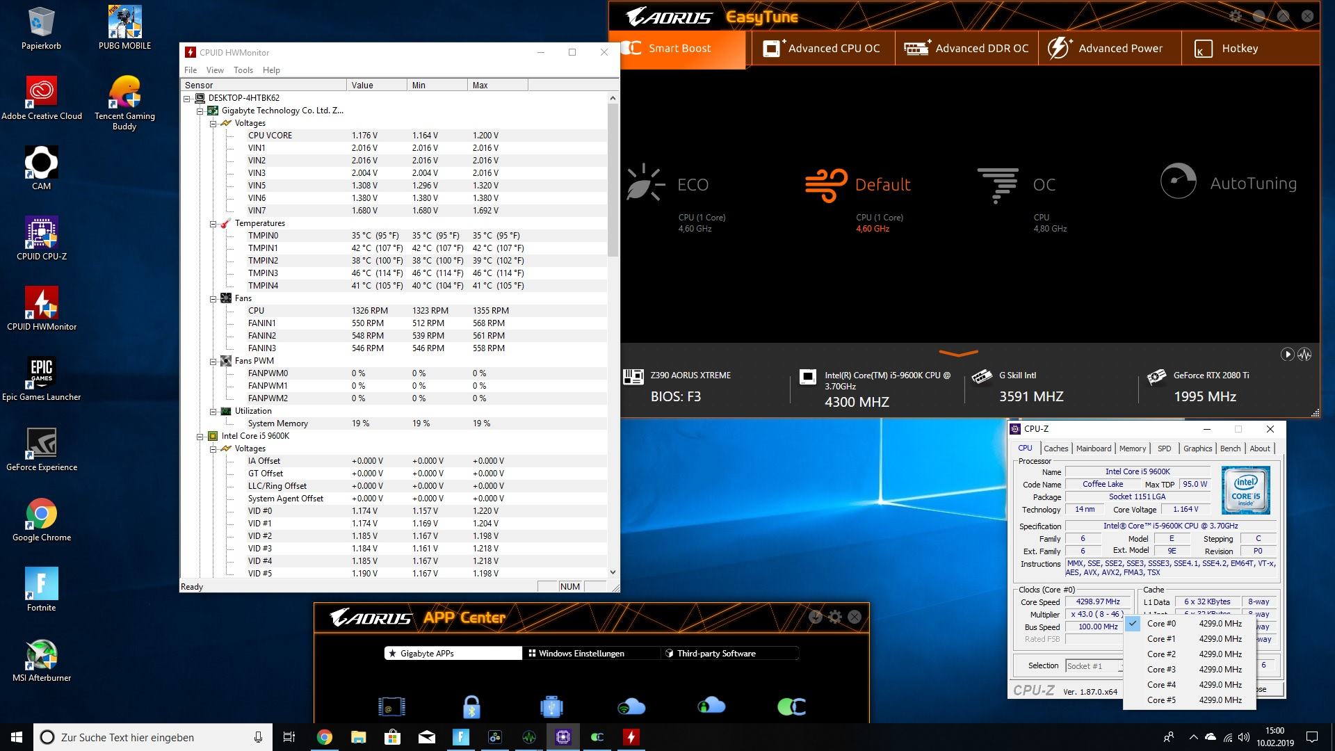The image size is (1335, 751).
Task: Click the HWMonitor vertical scrollbar thumb
Action: coord(613,180)
